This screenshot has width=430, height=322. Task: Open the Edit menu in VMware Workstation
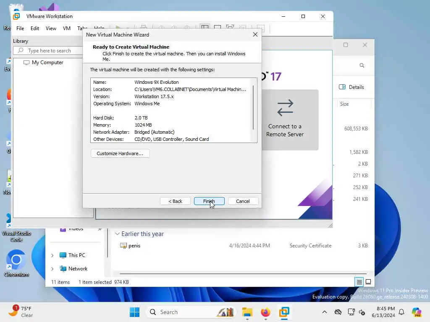click(x=34, y=29)
